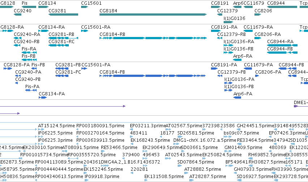Select the CG9240-PA protein label
The image size is (308, 182).
(28, 72)
